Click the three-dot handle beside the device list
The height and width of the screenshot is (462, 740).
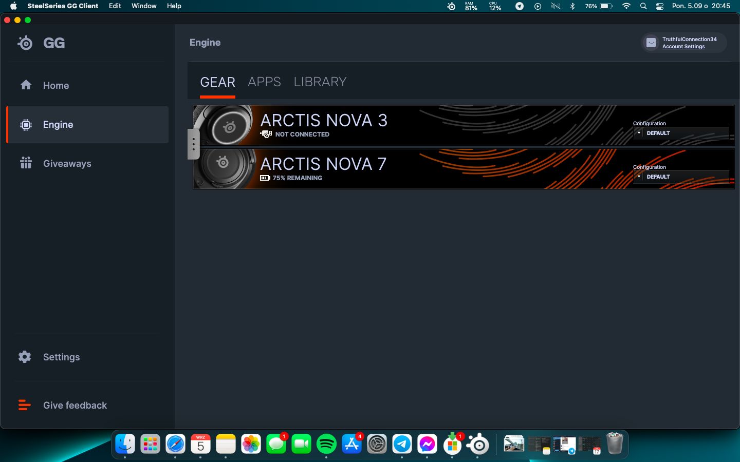(x=193, y=144)
